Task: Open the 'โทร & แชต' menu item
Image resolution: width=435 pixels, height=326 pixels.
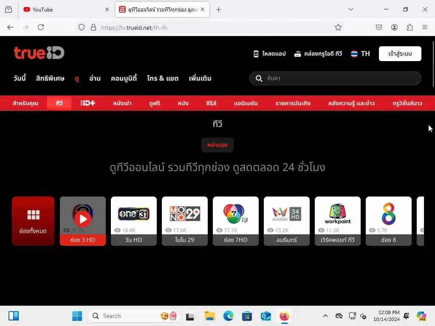Action: (x=163, y=78)
